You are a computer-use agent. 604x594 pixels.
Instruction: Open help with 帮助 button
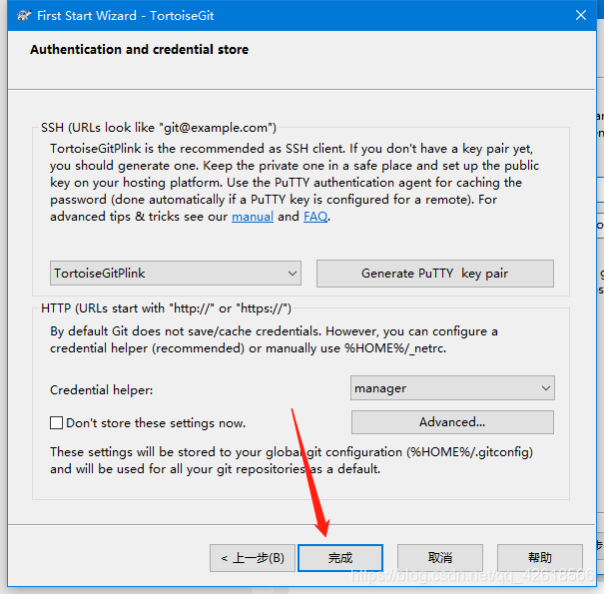coord(540,558)
